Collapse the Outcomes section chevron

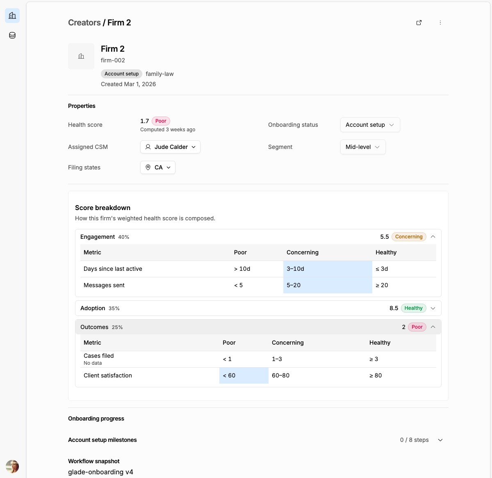click(433, 327)
